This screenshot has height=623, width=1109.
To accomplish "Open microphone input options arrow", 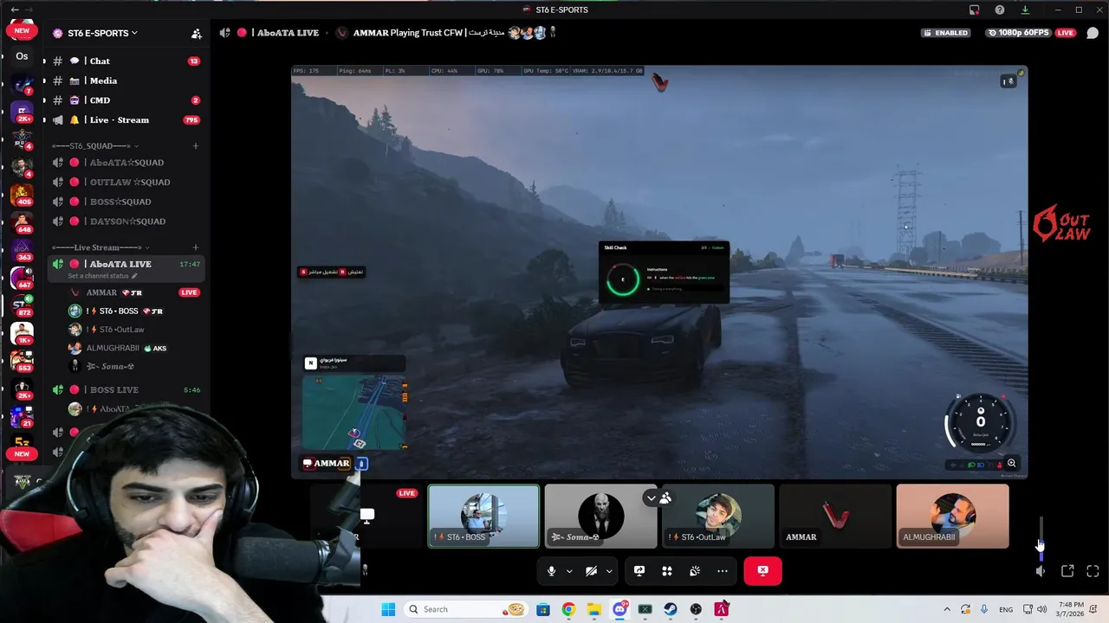I will pyautogui.click(x=569, y=571).
